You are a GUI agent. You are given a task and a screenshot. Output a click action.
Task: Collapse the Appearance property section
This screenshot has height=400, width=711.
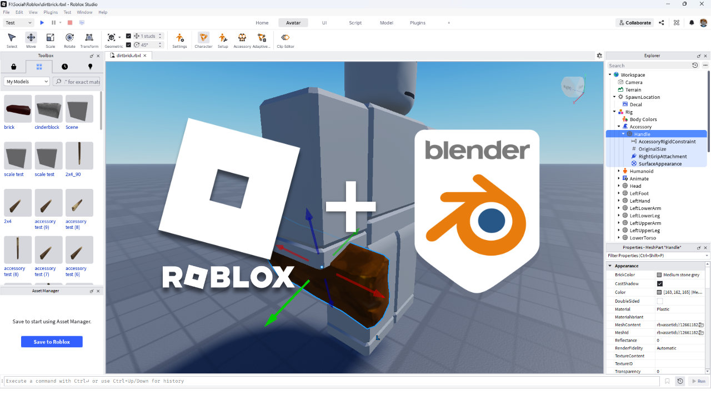610,266
